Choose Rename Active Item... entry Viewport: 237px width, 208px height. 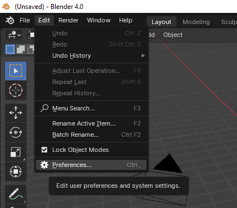click(x=92, y=123)
